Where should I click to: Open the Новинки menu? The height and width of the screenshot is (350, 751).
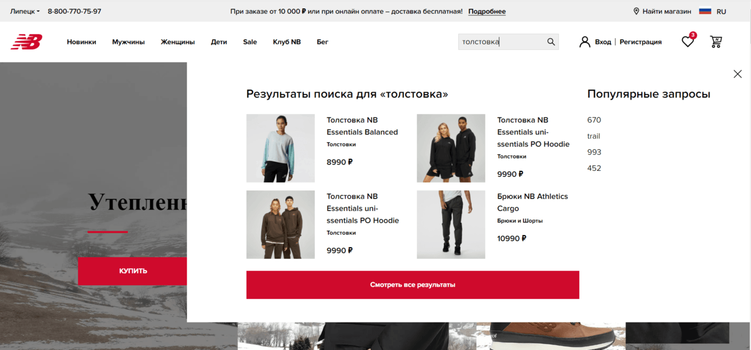point(81,42)
